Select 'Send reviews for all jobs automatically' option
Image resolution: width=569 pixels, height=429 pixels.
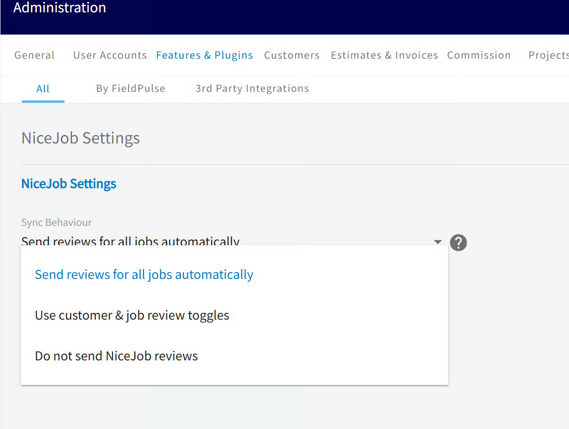coord(234,275)
